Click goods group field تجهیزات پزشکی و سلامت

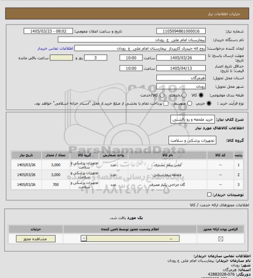click(x=192, y=140)
